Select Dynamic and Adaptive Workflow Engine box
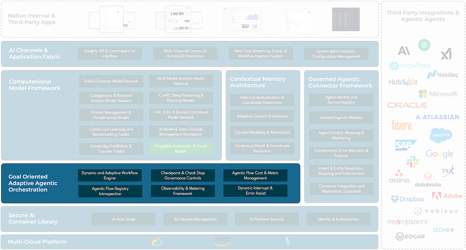 point(110,176)
